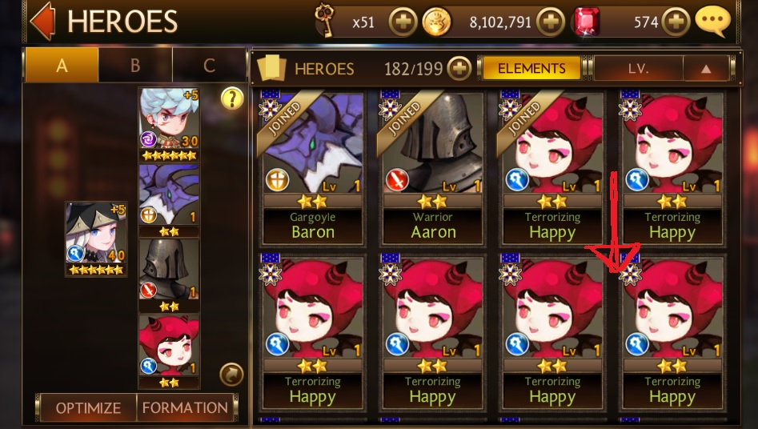Open the chat speech bubble
This screenshot has width=758, height=429.
coord(712,22)
